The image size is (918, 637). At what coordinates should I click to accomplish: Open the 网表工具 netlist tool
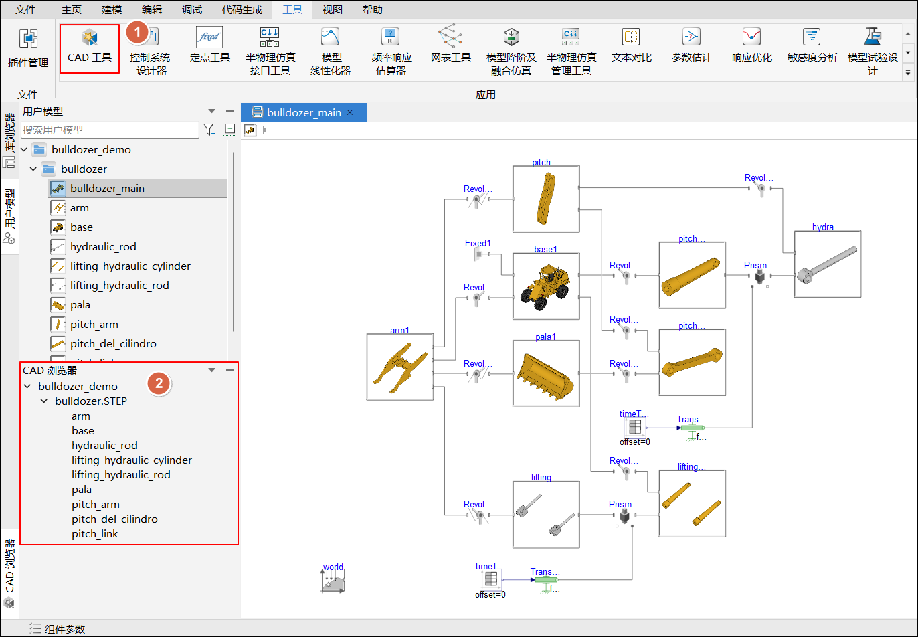(x=450, y=45)
